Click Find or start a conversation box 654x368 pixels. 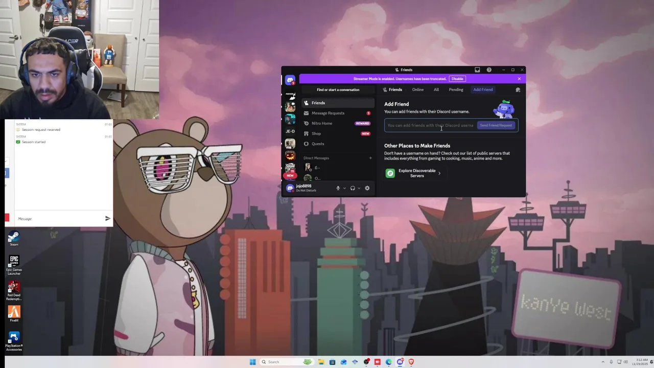(x=338, y=90)
